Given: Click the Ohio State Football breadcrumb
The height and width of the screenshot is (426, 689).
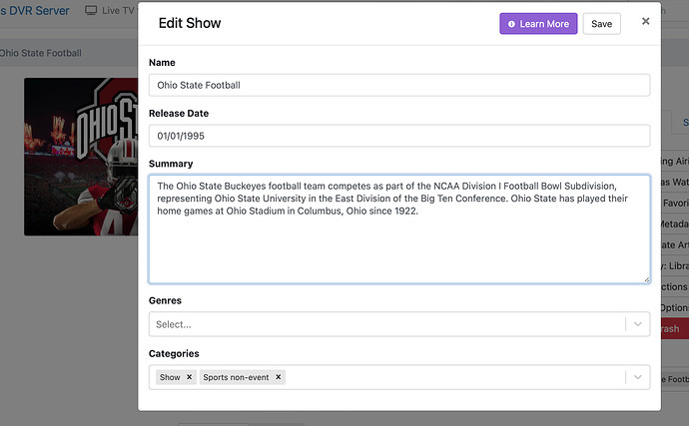Looking at the screenshot, I should pos(42,53).
